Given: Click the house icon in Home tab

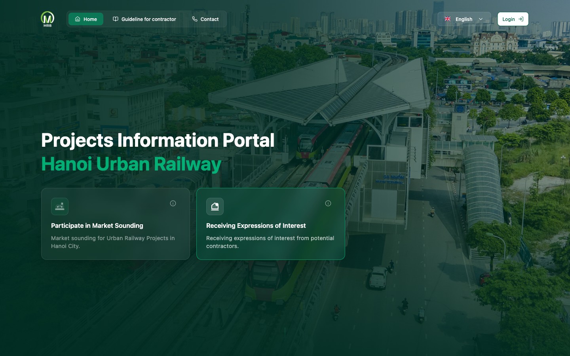Looking at the screenshot, I should [x=78, y=19].
